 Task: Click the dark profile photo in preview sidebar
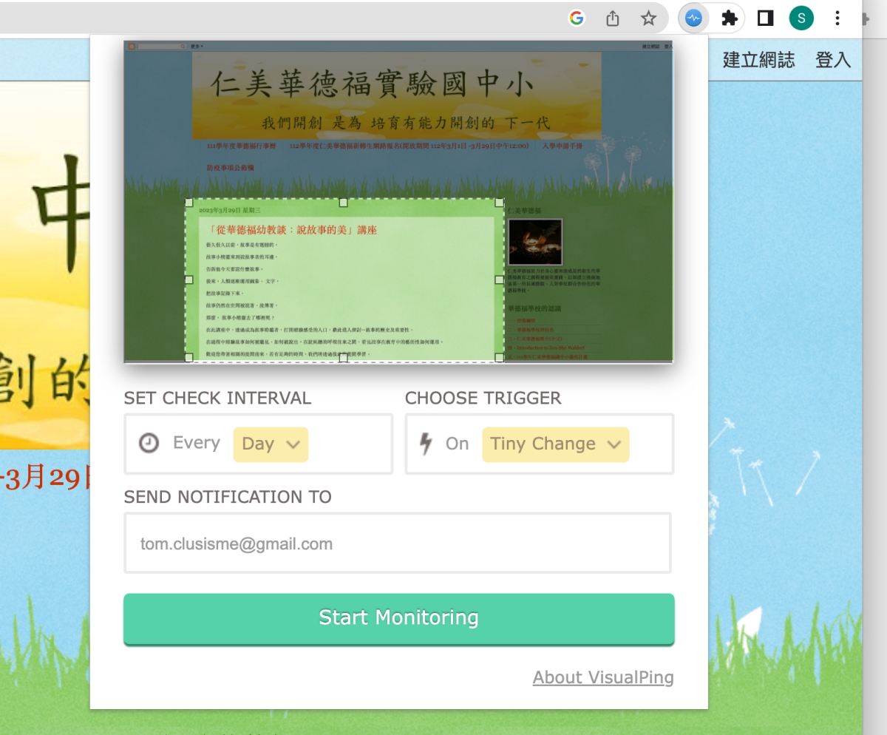[535, 242]
